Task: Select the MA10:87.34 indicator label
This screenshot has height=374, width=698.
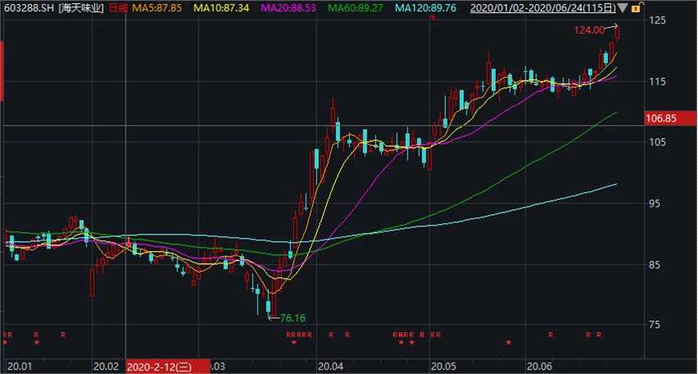Action: point(221,7)
